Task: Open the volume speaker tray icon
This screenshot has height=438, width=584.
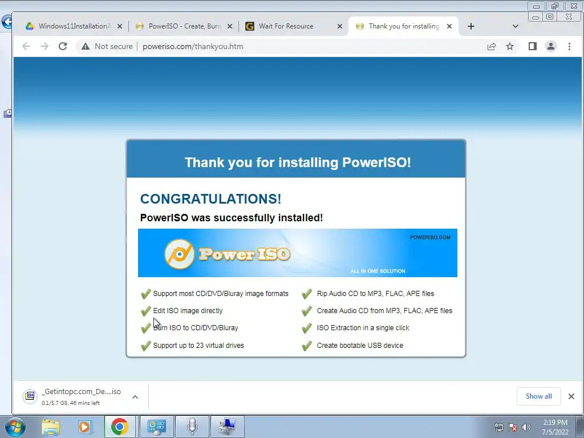Action: 526,427
